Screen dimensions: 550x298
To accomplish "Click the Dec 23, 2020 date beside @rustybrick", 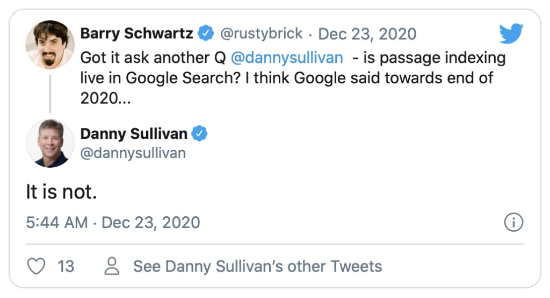I will [x=367, y=34].
